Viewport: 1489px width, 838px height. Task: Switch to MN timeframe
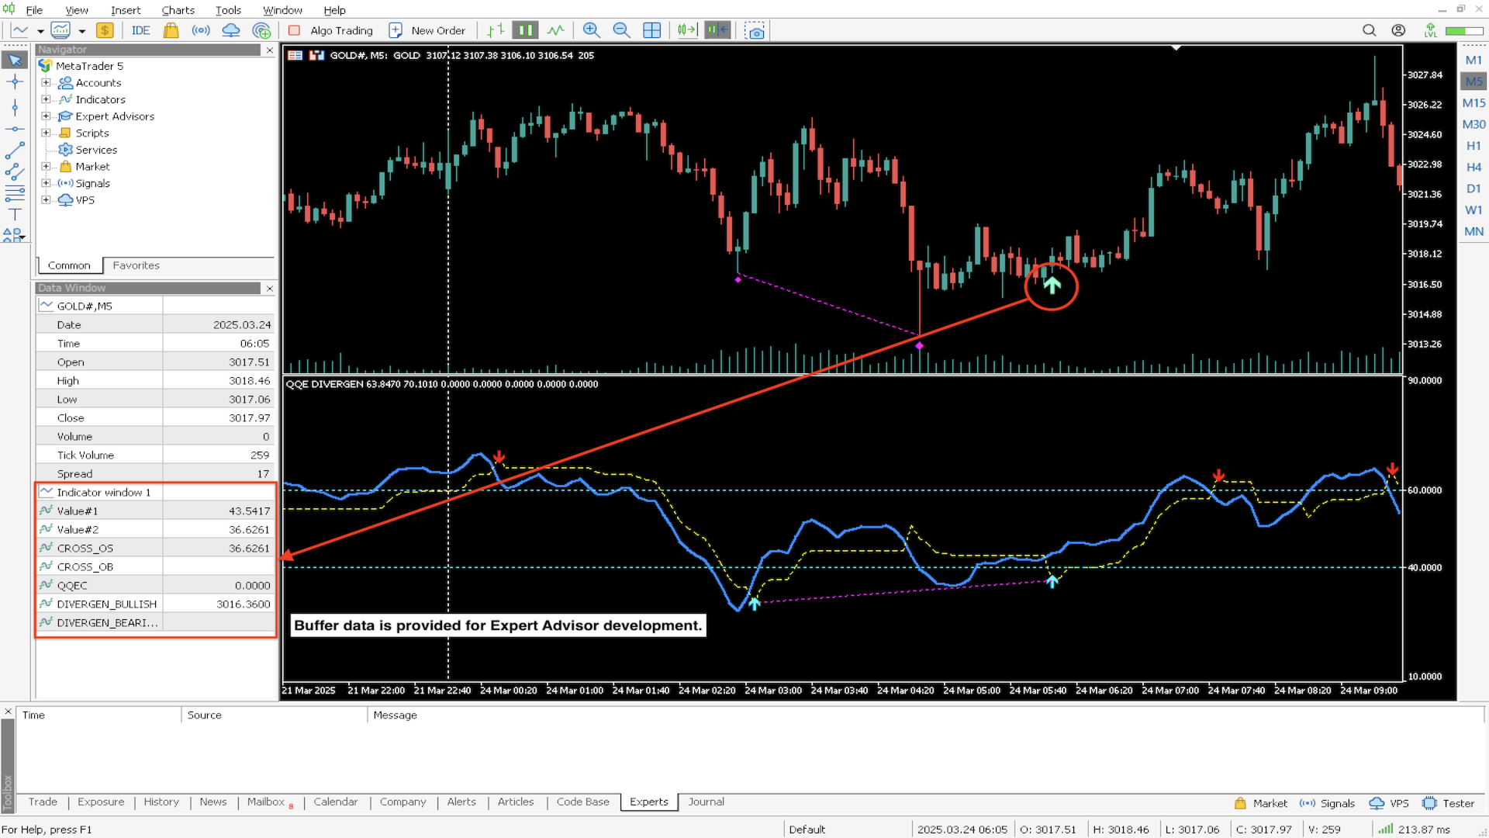[x=1473, y=231]
